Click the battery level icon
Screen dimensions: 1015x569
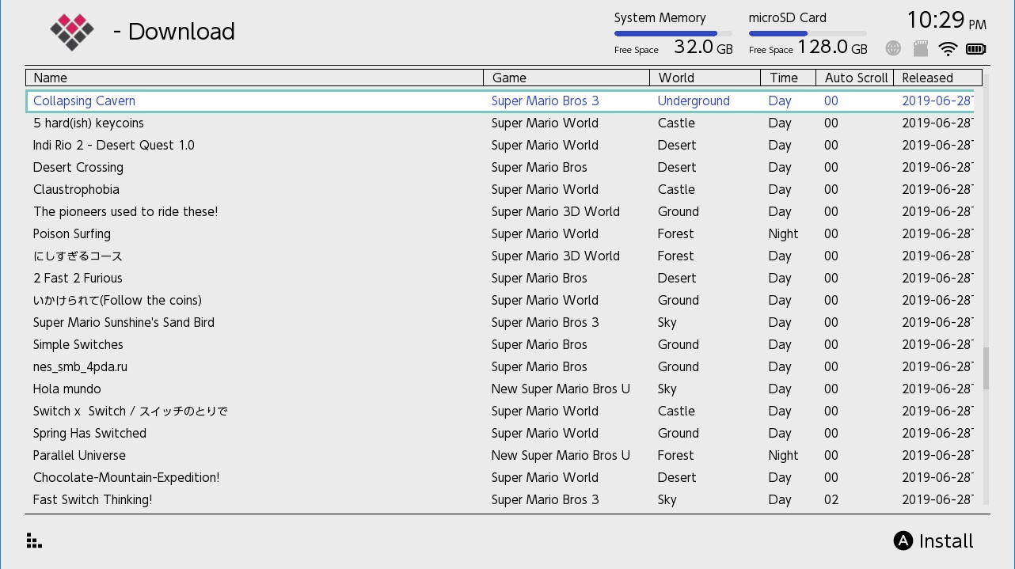point(976,49)
